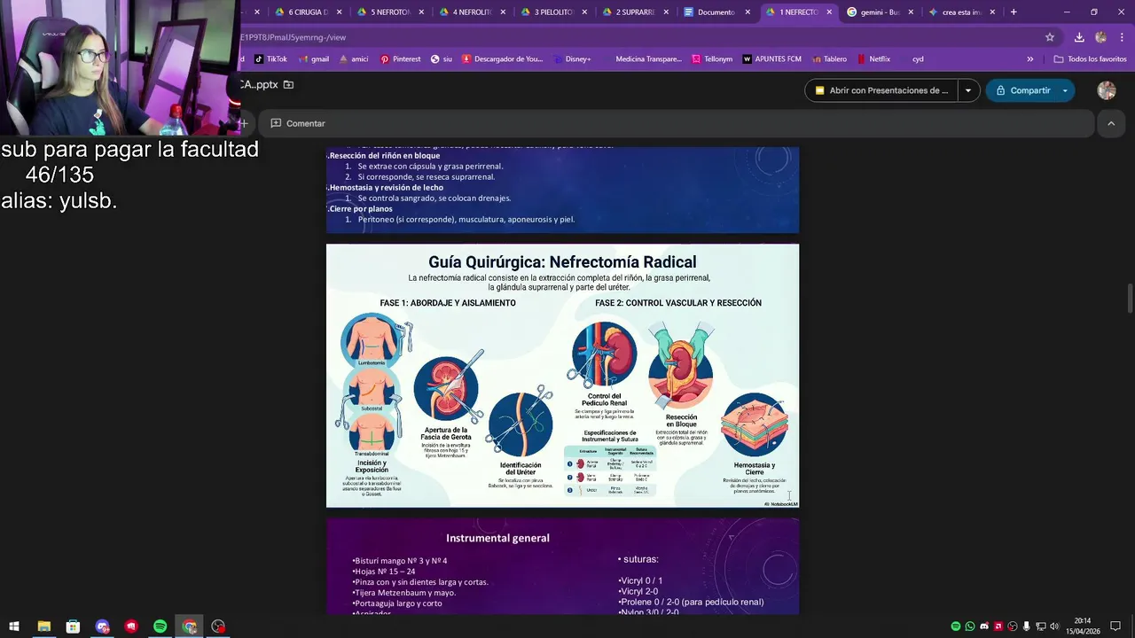Switch to the 2 SUPRARRE tab
1135x638 pixels.
pos(629,12)
